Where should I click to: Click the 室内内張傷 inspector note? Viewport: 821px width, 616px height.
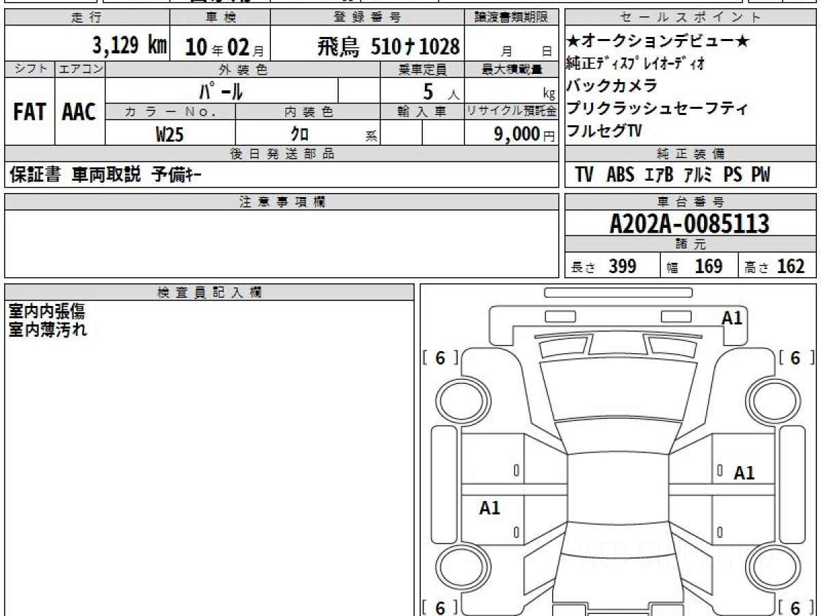point(47,311)
